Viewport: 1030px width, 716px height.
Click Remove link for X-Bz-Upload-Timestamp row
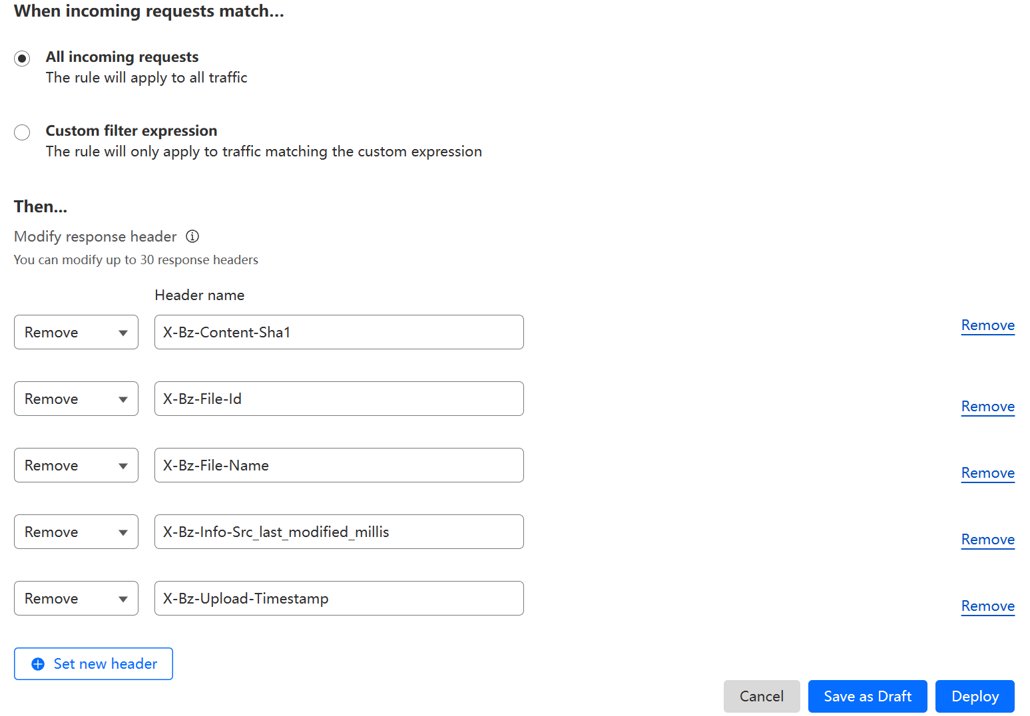(987, 606)
